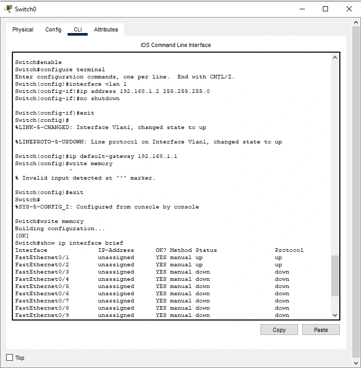Click CLI terminal scroll-down arrow
Viewport: 361px width, 368px height.
pyautogui.click(x=335, y=315)
